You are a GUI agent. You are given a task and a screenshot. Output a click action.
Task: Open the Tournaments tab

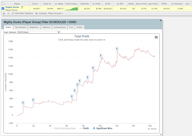point(21,27)
